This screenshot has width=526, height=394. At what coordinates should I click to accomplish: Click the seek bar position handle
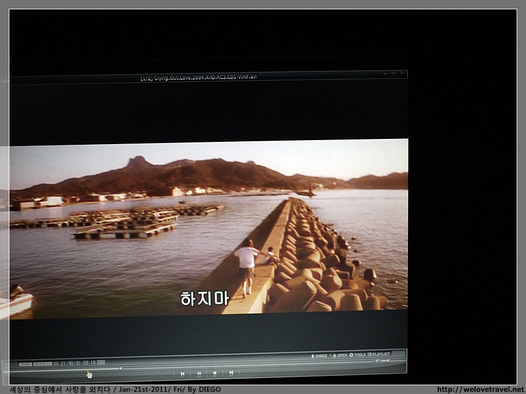pos(120,368)
